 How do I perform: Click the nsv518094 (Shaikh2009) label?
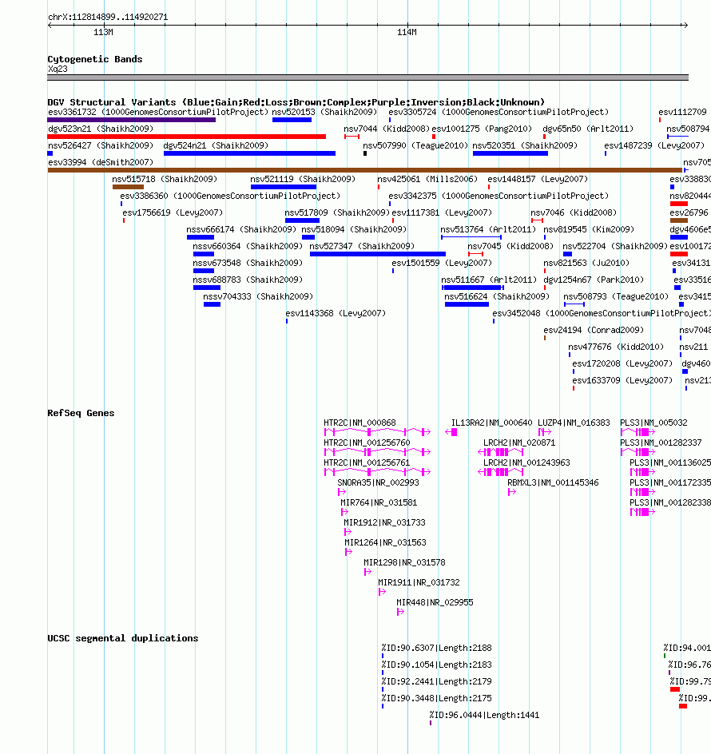[354, 229]
